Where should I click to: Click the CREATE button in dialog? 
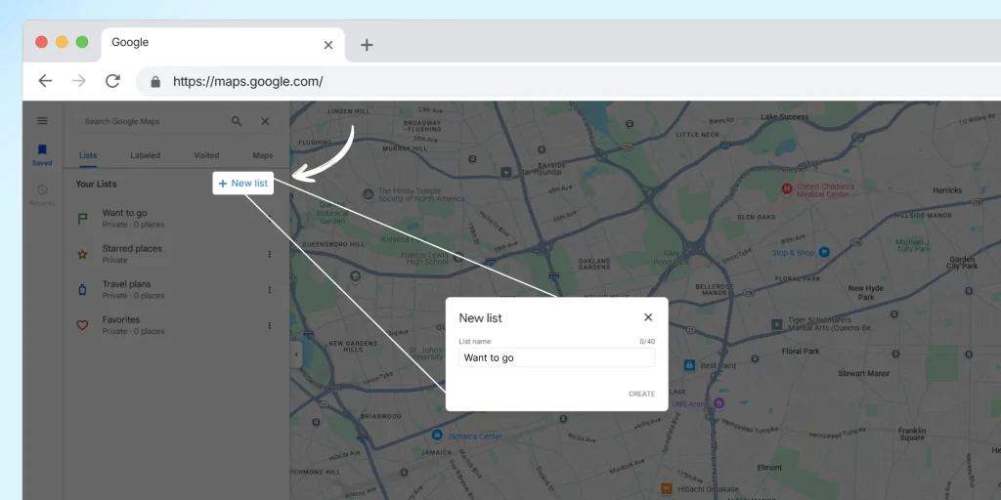641,394
